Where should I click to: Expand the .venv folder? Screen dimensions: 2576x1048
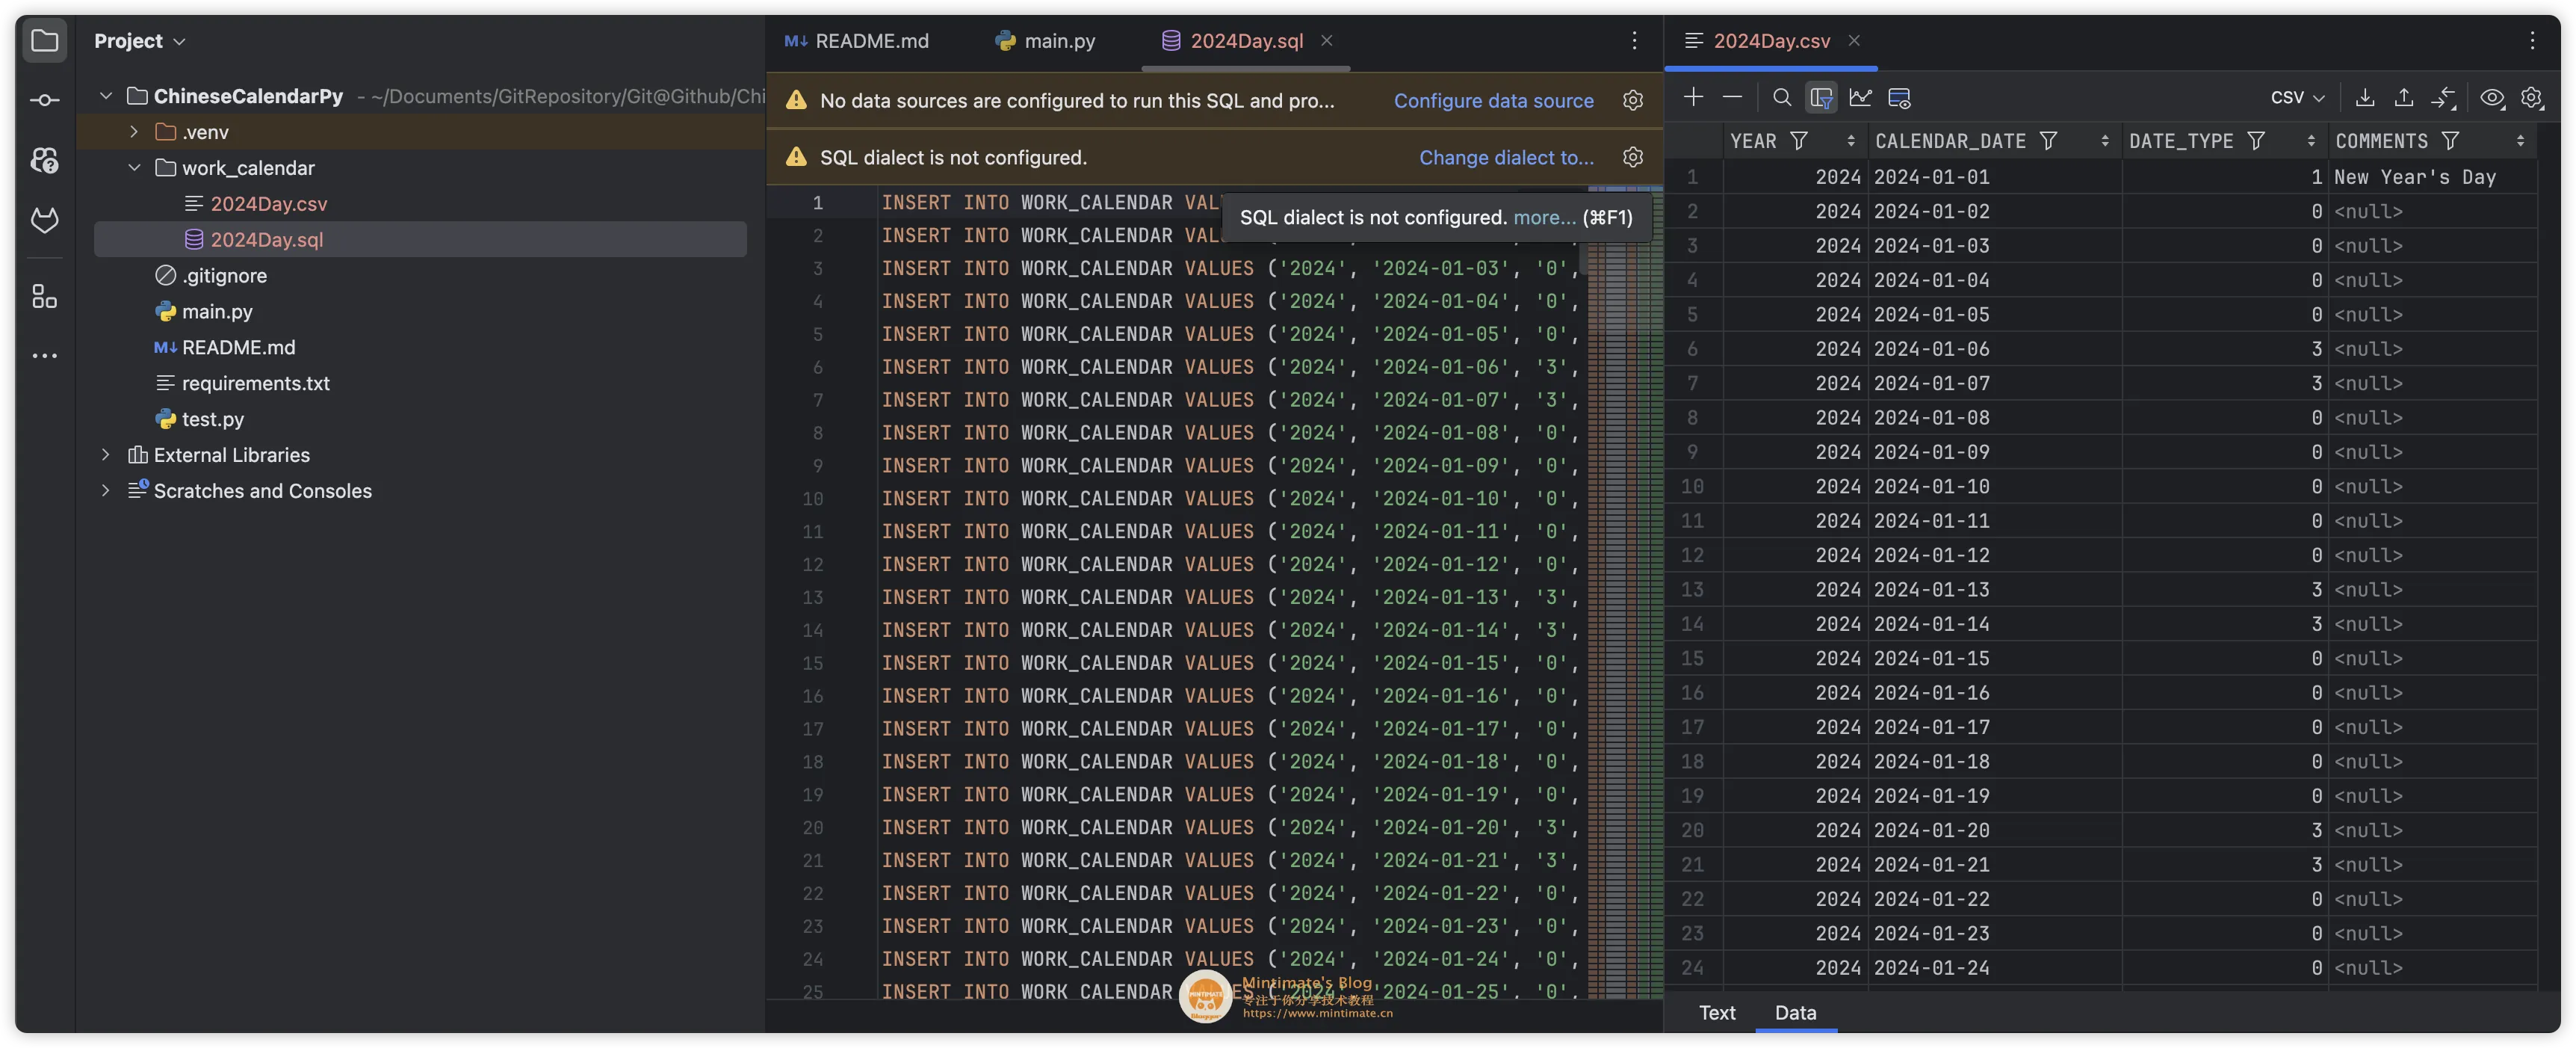point(134,132)
